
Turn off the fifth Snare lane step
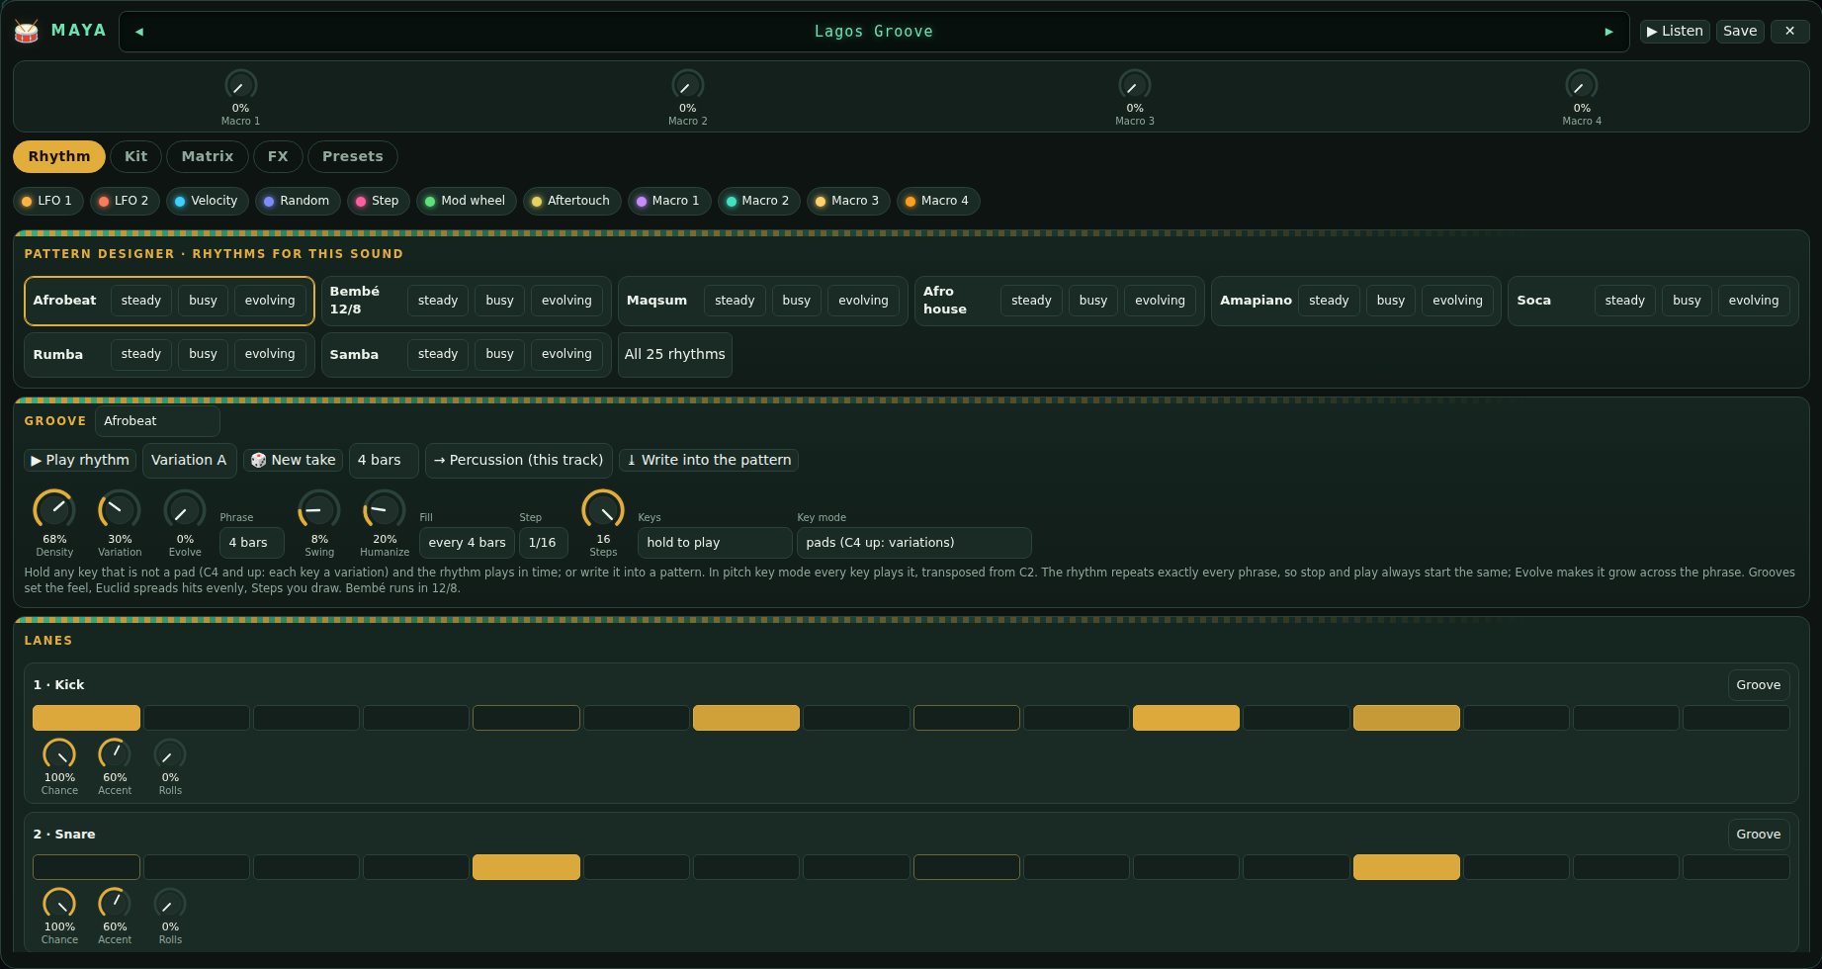point(526,867)
